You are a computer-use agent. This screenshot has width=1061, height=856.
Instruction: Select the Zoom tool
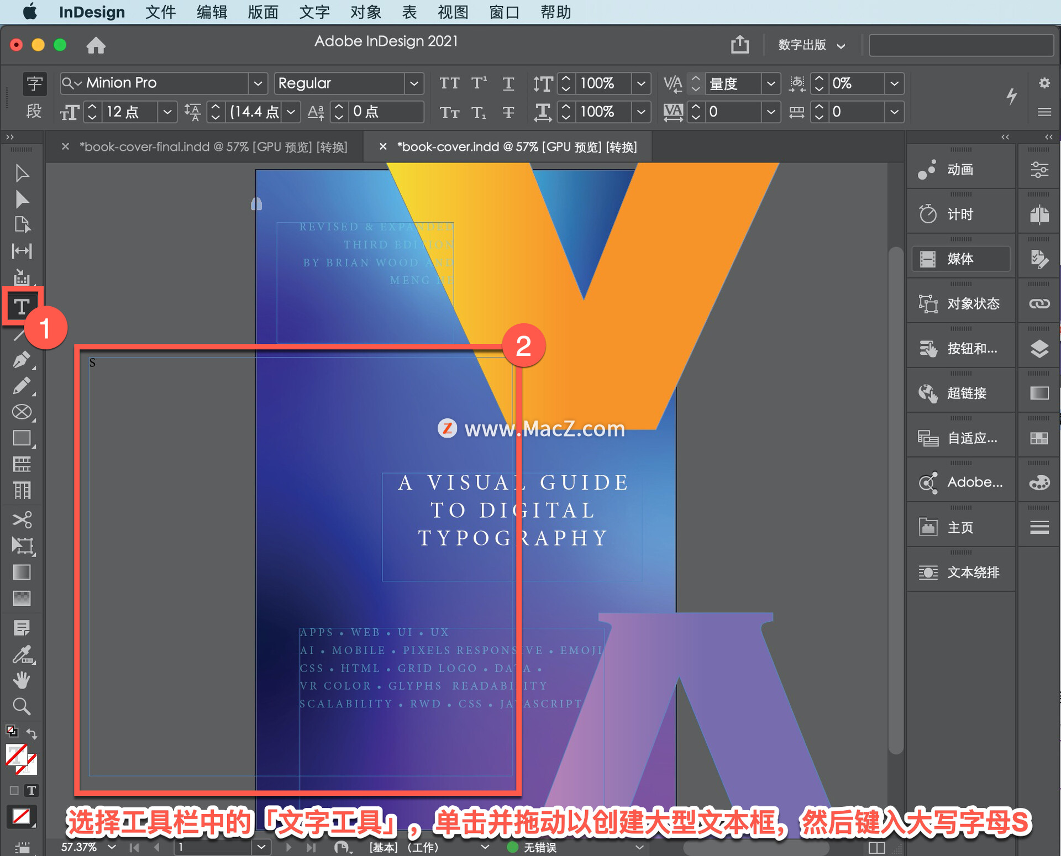[x=22, y=706]
